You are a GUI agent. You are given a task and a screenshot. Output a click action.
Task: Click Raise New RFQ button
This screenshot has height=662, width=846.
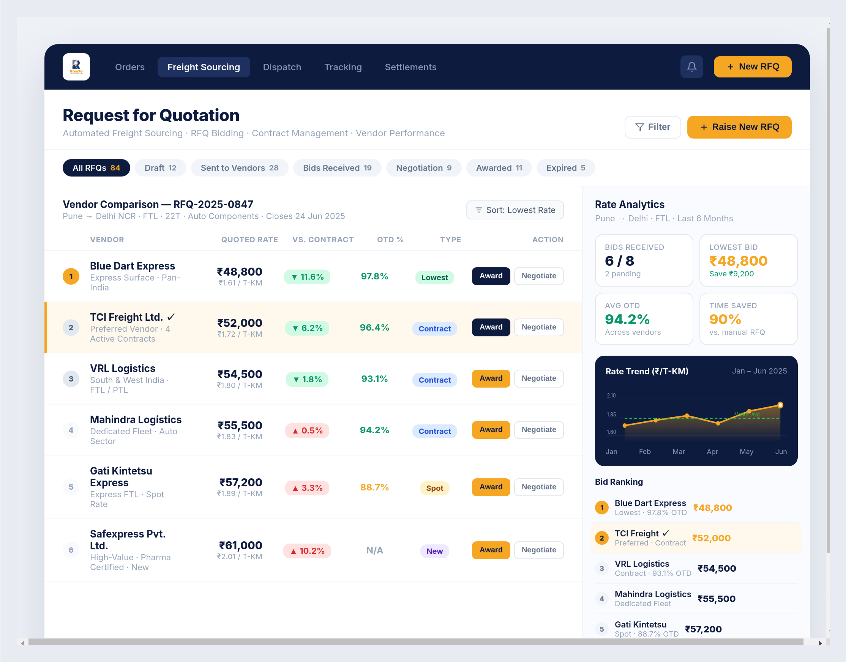pyautogui.click(x=739, y=127)
